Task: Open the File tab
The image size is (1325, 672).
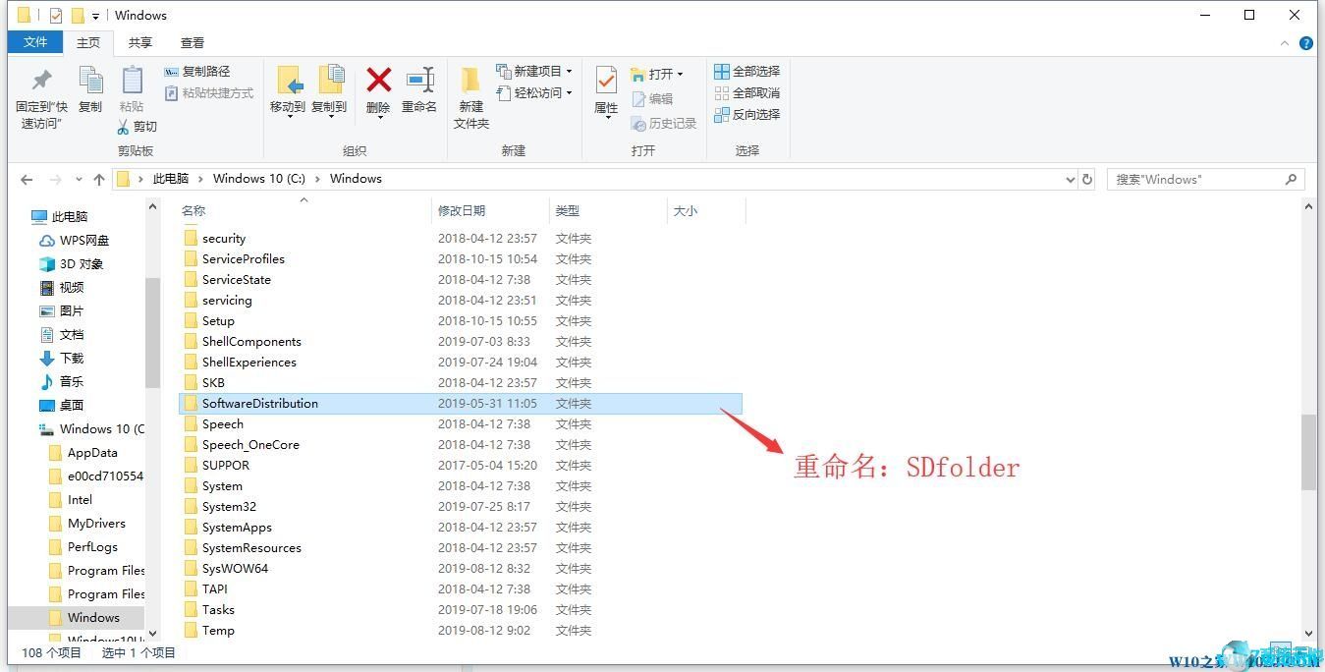Action: 35,42
